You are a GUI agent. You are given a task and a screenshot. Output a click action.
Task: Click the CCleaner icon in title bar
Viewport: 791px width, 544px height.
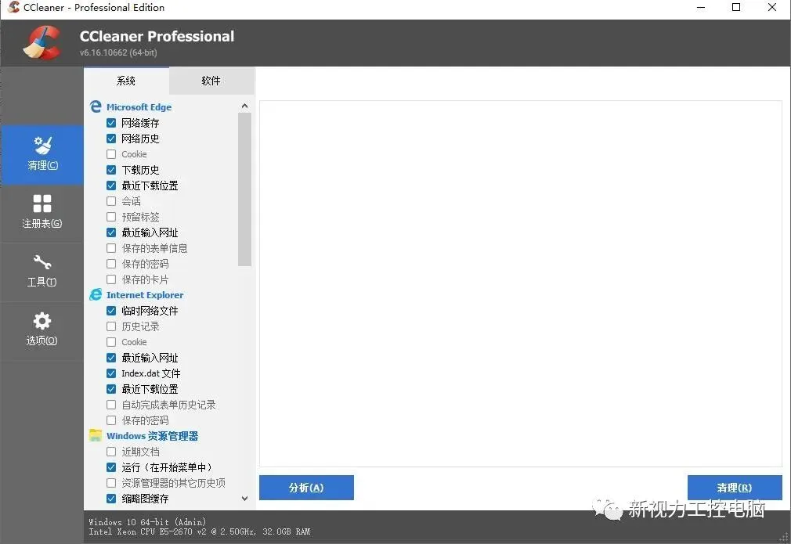click(x=13, y=7)
